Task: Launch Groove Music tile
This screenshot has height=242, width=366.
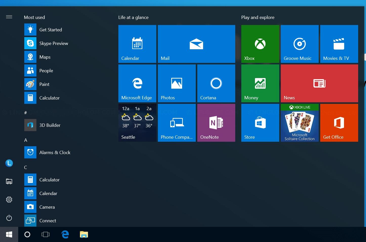Action: click(299, 44)
